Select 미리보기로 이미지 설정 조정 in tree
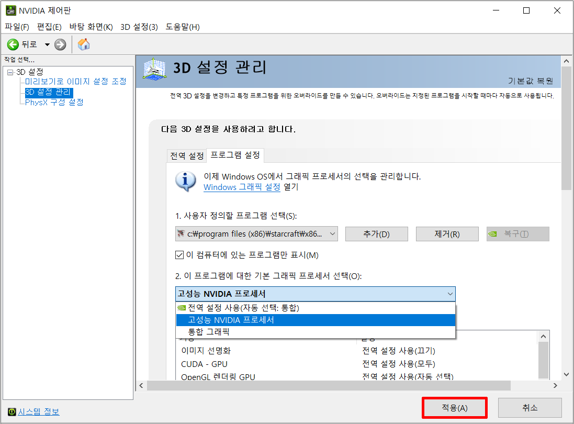 point(75,81)
